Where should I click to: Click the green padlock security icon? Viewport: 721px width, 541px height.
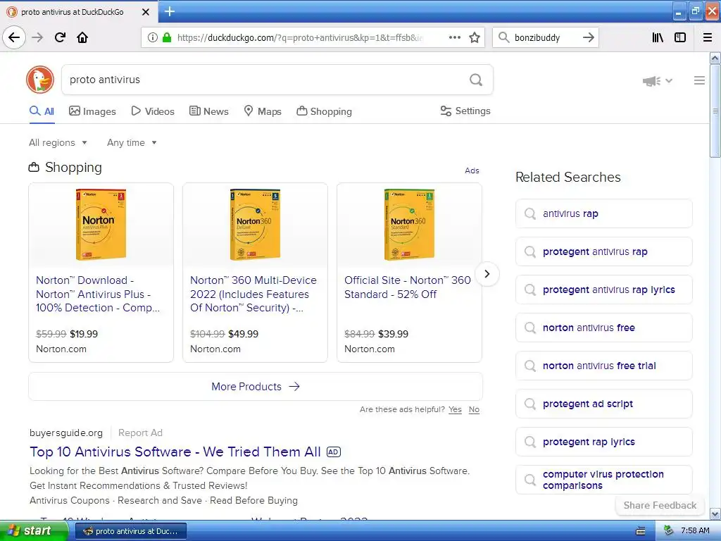[x=167, y=37]
